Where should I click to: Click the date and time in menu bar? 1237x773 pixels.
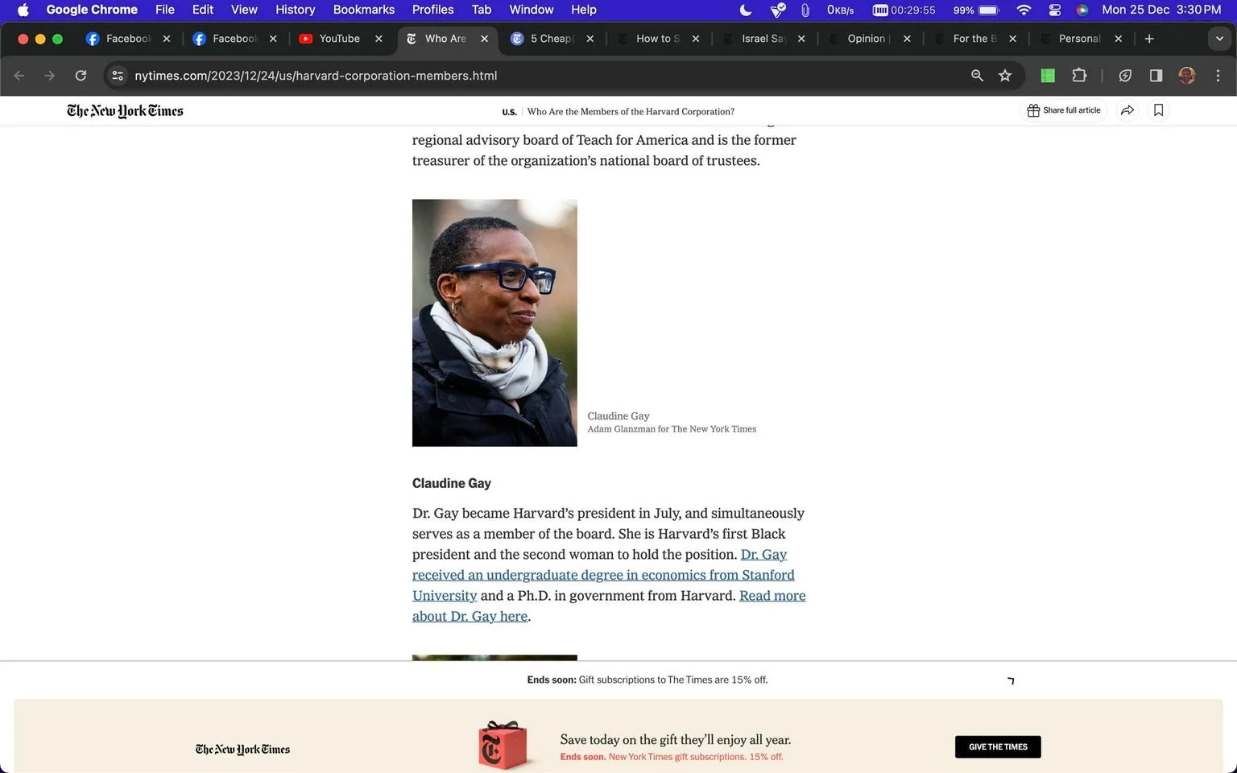(1161, 10)
